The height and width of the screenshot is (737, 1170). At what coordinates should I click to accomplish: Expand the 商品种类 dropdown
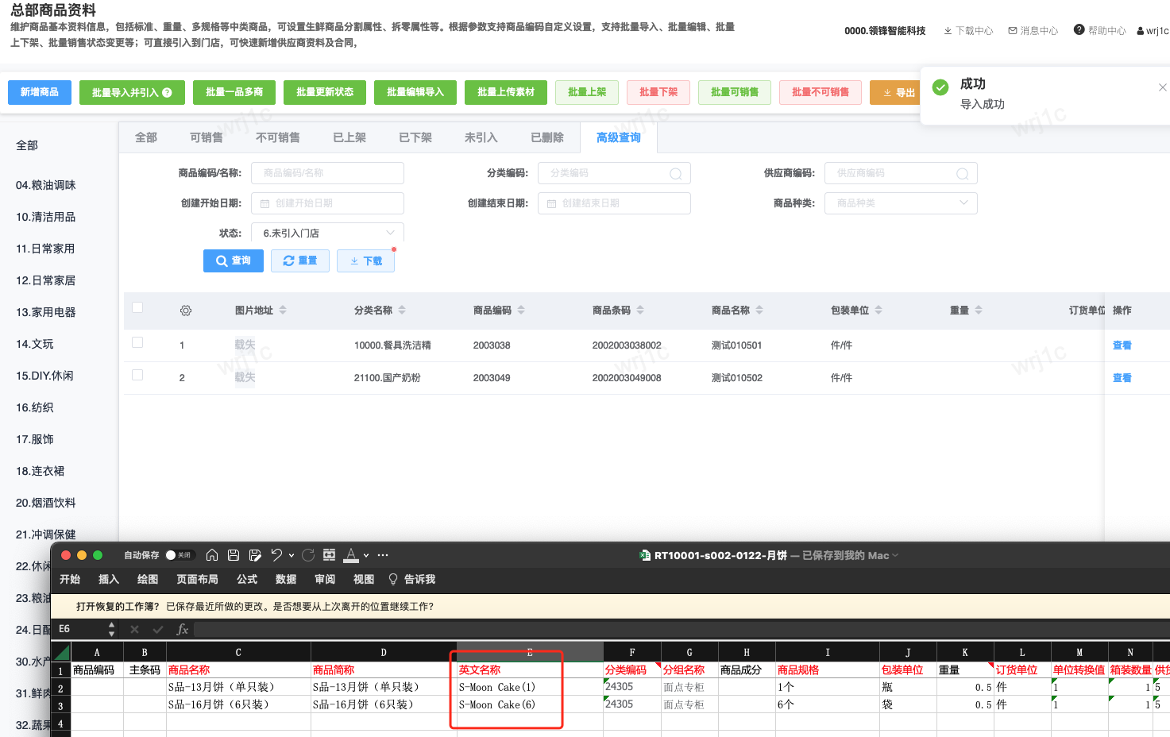(900, 203)
